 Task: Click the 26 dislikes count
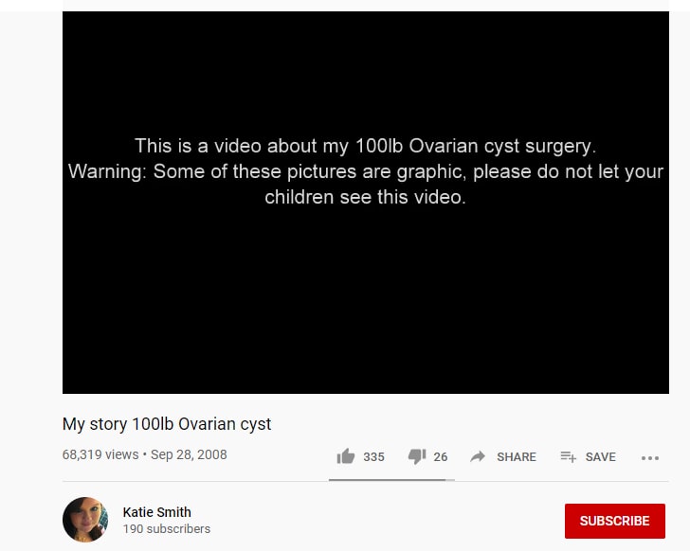[x=440, y=457]
